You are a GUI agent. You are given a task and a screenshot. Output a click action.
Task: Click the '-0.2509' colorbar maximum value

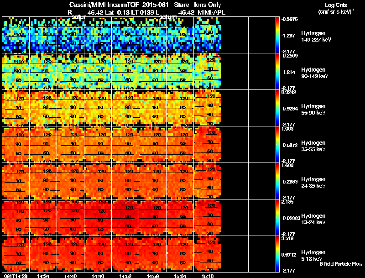tap(290, 56)
